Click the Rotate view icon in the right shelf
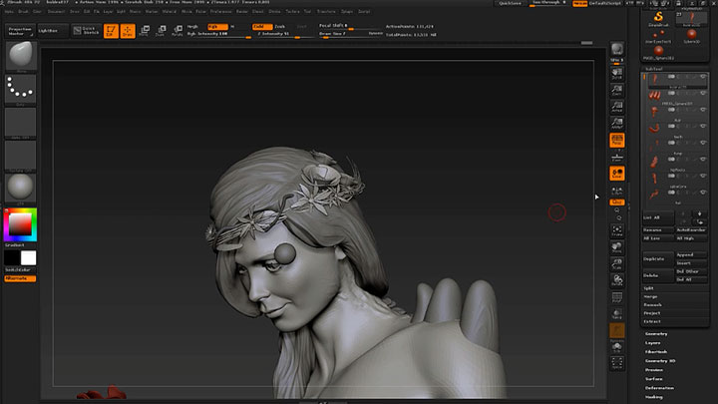This screenshot has width=718, height=404. (617, 280)
